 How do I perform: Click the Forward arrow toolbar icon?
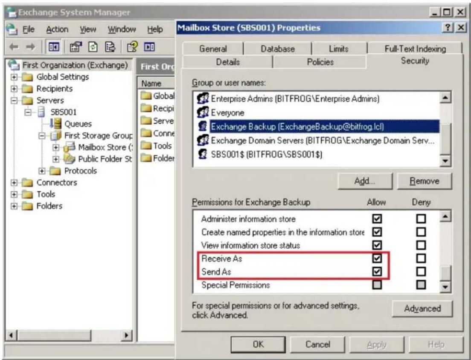30,47
